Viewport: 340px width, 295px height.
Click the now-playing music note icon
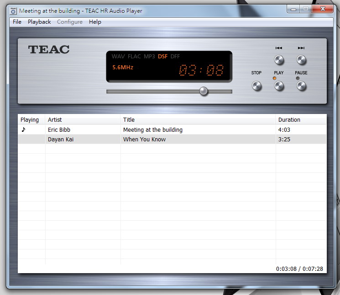coord(23,129)
